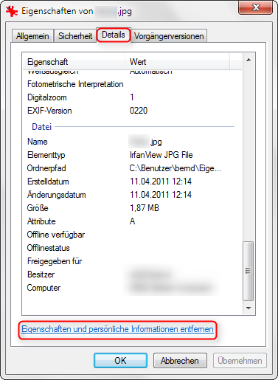Click the Datei group heading
Viewport: 278px width, 380px height.
pyautogui.click(x=42, y=127)
